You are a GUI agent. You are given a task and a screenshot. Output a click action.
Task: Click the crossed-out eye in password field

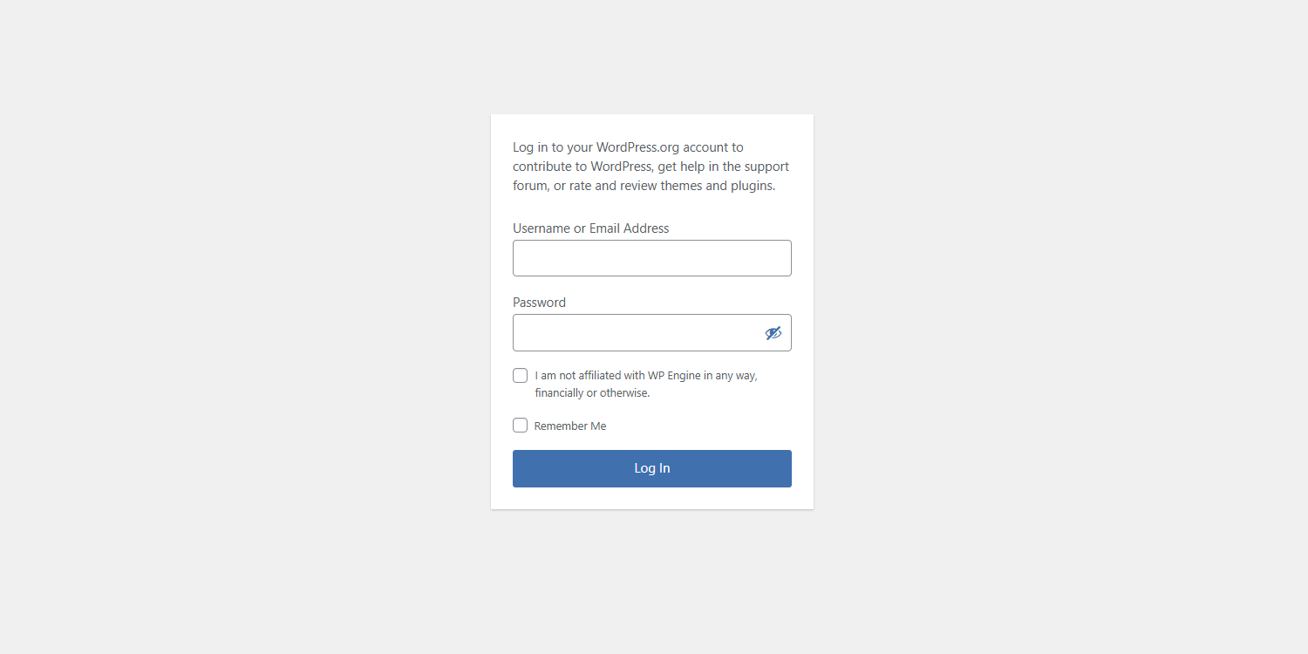(x=773, y=332)
